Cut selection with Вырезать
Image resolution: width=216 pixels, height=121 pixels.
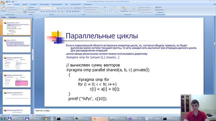point(11,7)
